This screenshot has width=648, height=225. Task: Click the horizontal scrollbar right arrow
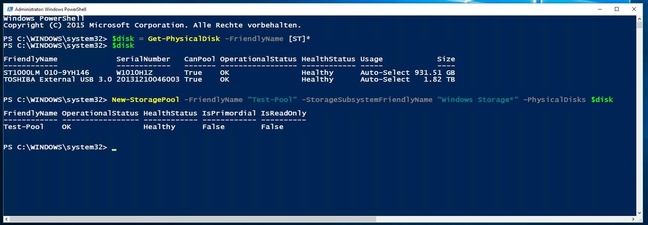coord(633,219)
